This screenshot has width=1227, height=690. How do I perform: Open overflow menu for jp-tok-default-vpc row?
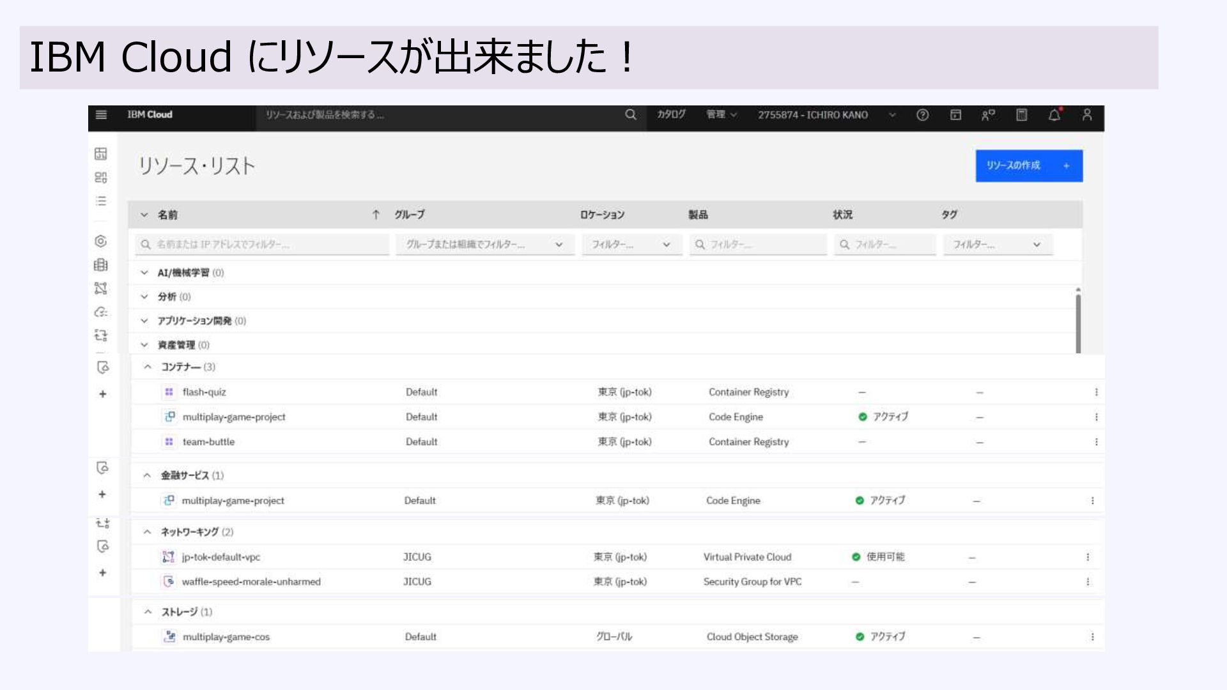pos(1088,557)
